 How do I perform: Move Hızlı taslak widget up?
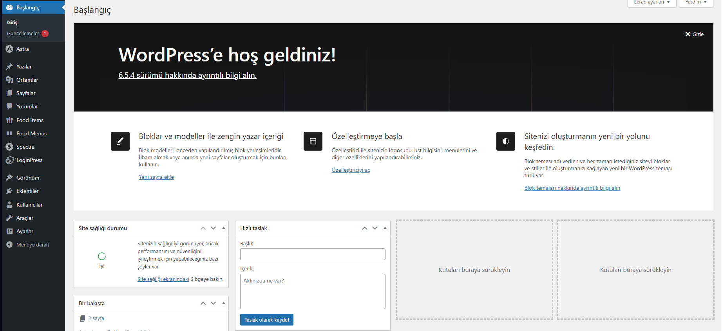pos(365,228)
